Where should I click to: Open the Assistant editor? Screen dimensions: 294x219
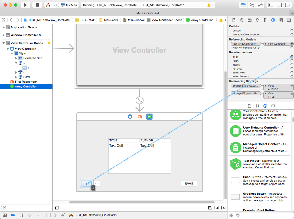click(x=252, y=5)
